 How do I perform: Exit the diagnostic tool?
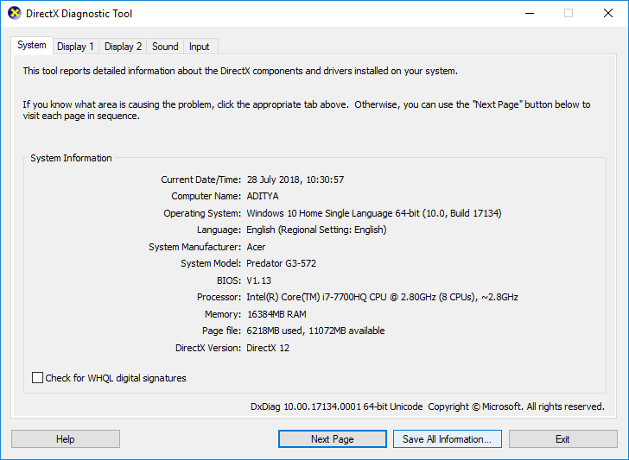(562, 439)
